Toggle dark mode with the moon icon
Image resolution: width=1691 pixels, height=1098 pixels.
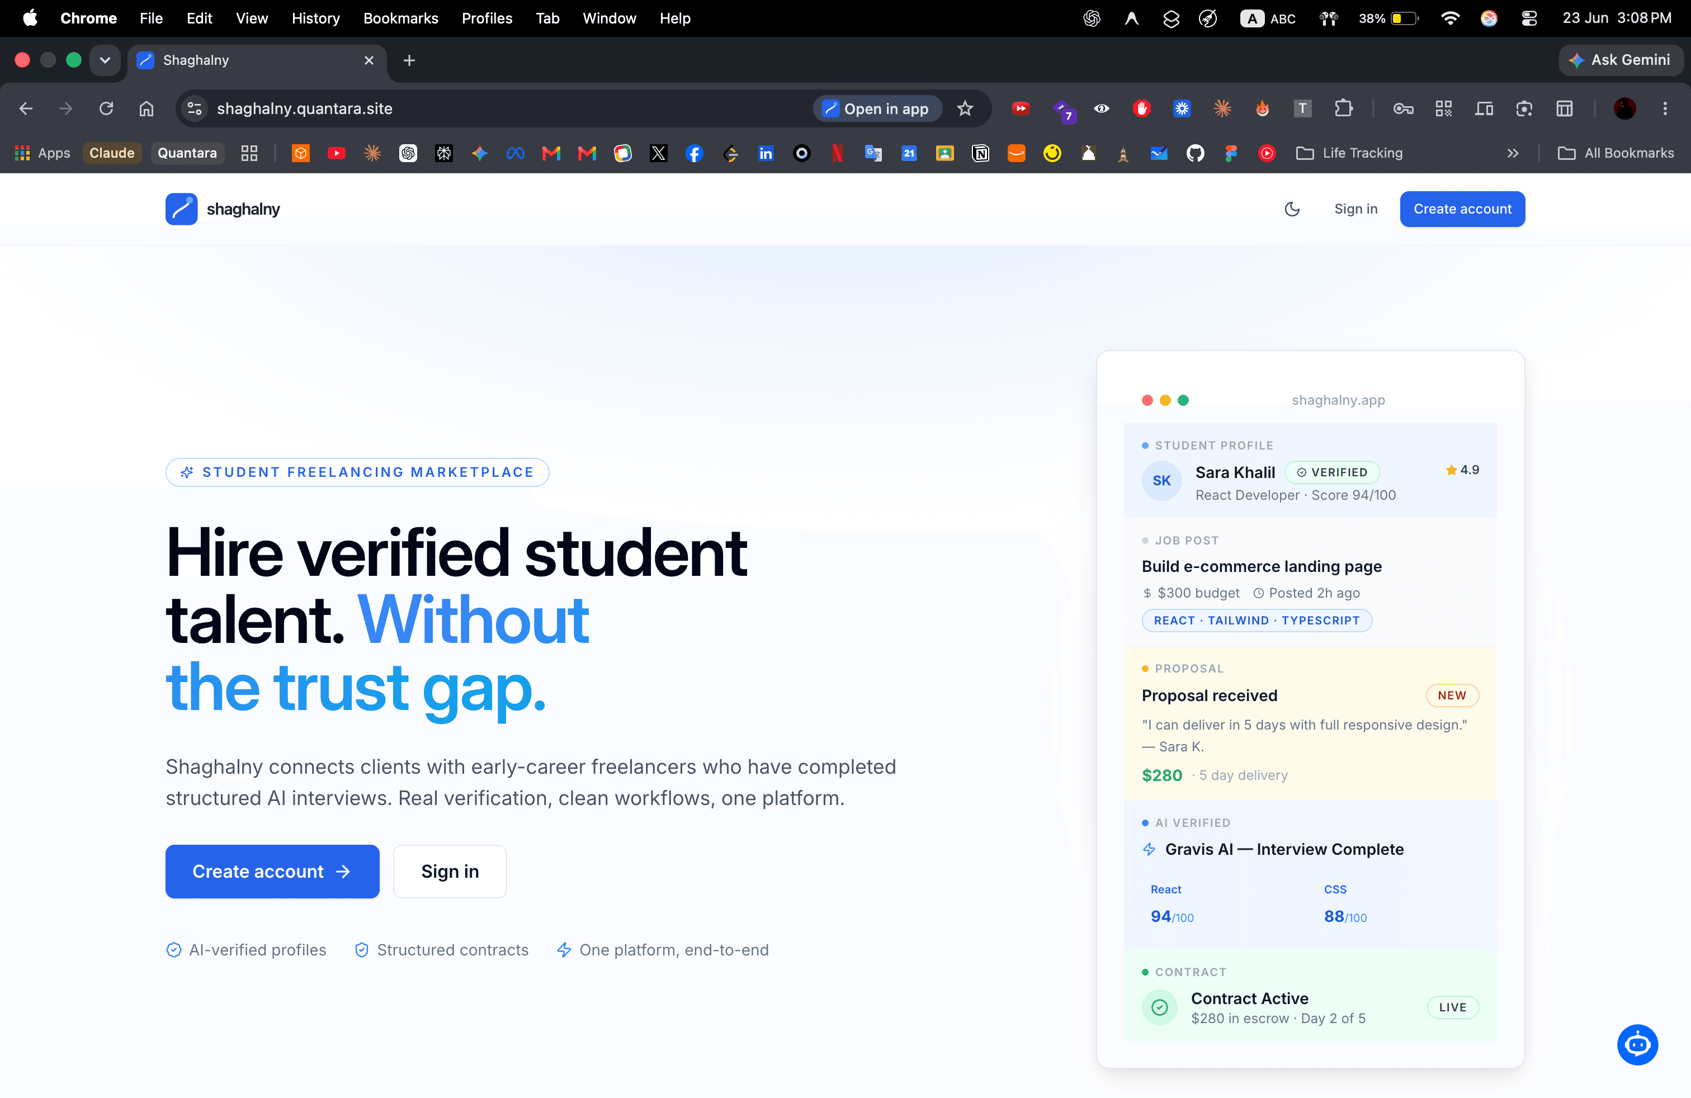tap(1292, 209)
